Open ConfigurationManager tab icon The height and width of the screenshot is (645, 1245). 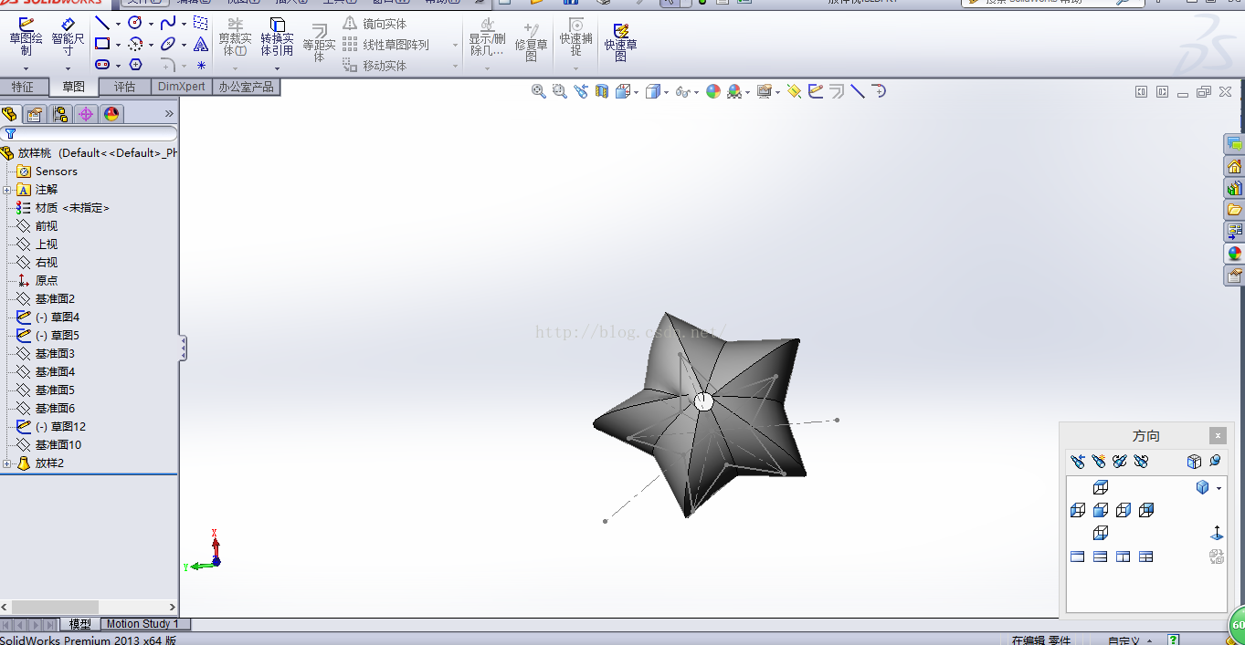tap(60, 114)
